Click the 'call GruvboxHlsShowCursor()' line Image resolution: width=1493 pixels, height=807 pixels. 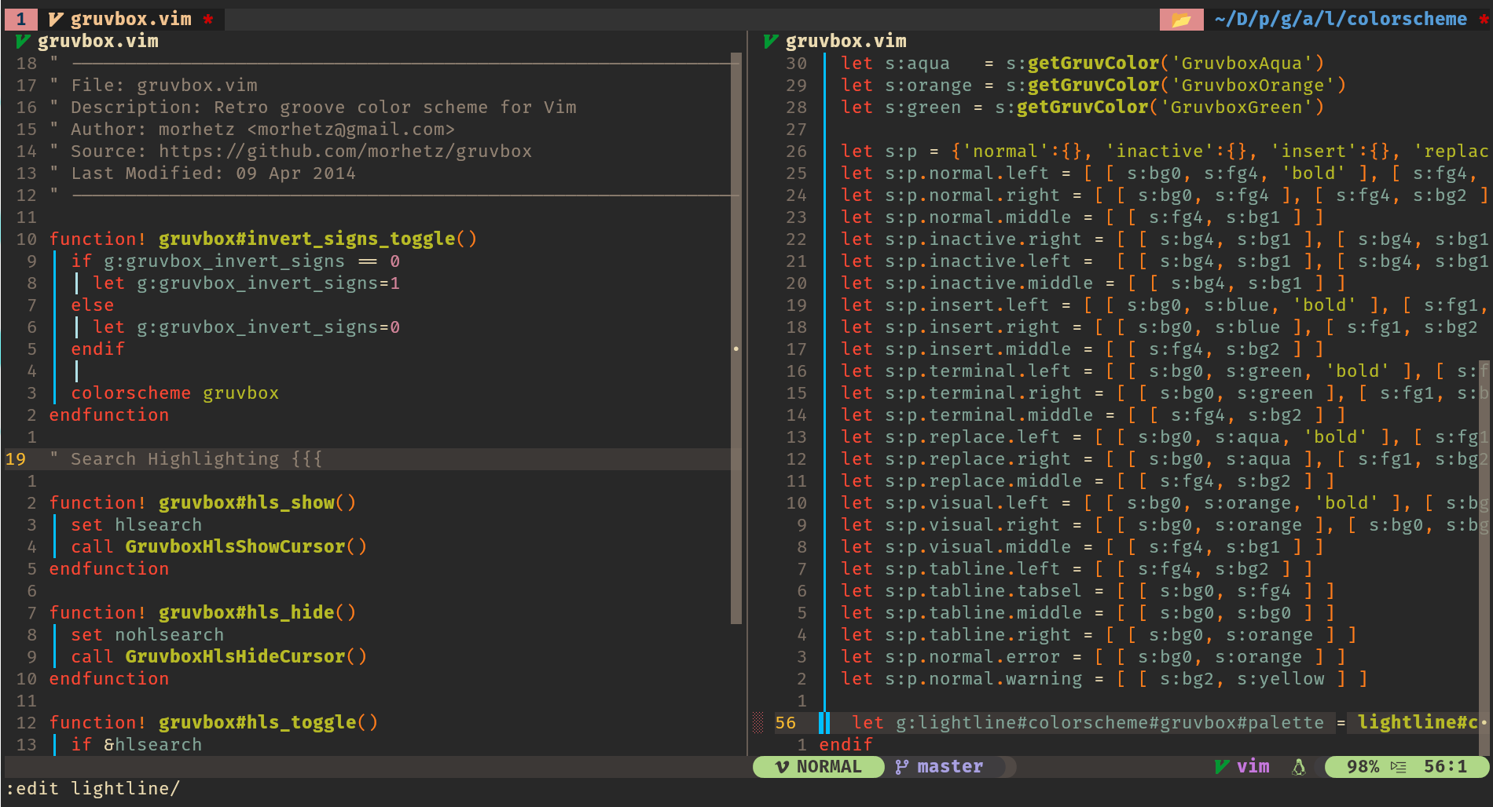218,546
